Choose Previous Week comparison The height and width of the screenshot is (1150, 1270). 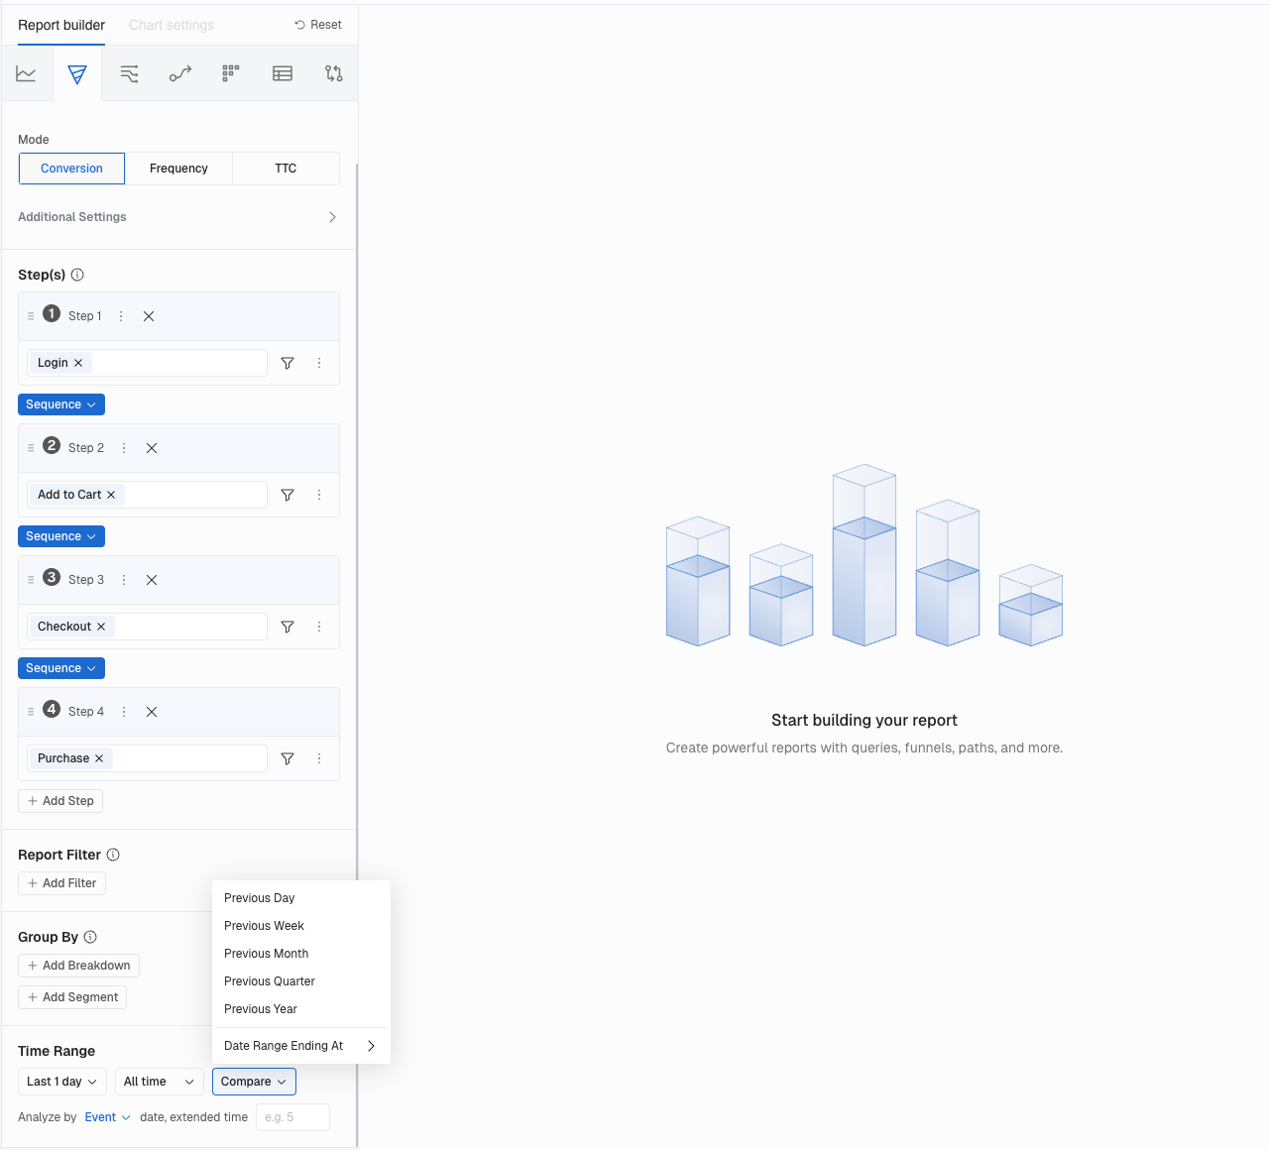301,926
